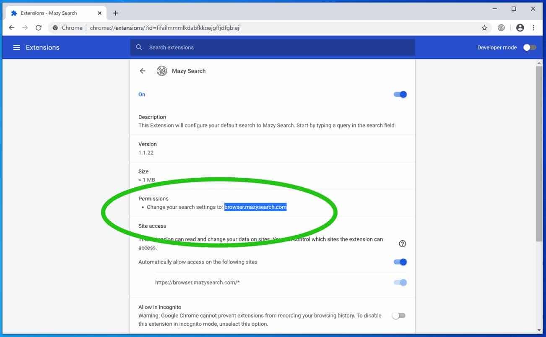Viewport: 546px width, 337px height.
Task: Toggle access for browser.mazysearch.com site
Action: click(x=400, y=283)
